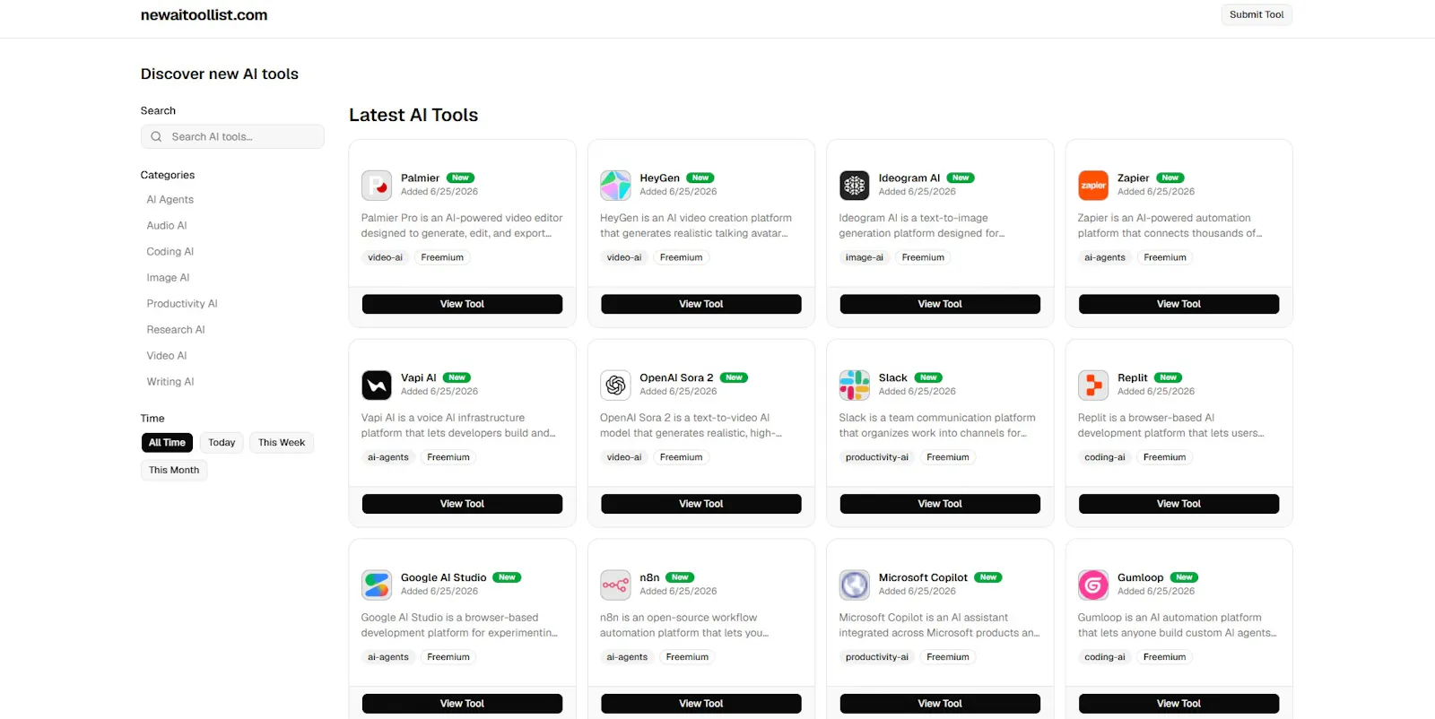This screenshot has width=1435, height=719.
Task: Click the video-ai tag on Palmier card
Action: coord(386,258)
